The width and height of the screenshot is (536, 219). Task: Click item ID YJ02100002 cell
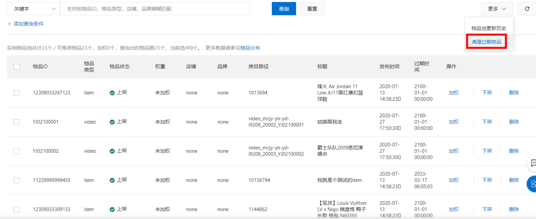point(46,151)
